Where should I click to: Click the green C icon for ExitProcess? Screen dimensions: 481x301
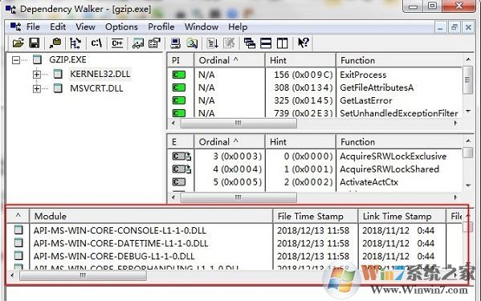point(179,75)
